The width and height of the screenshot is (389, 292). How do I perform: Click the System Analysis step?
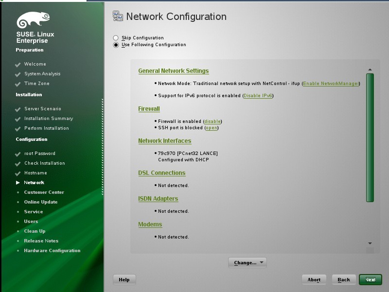tap(42, 74)
